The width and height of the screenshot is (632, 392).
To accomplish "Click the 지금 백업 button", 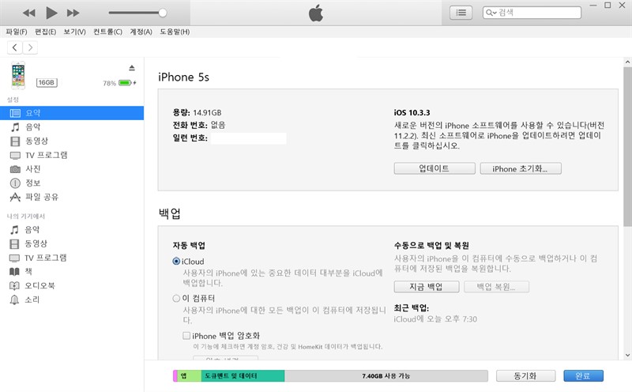I will pyautogui.click(x=427, y=287).
